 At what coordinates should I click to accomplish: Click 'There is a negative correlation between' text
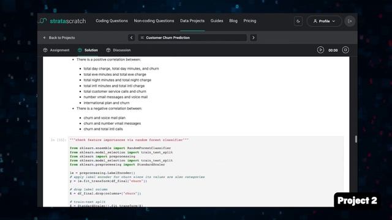pyautogui.click(x=109, y=109)
